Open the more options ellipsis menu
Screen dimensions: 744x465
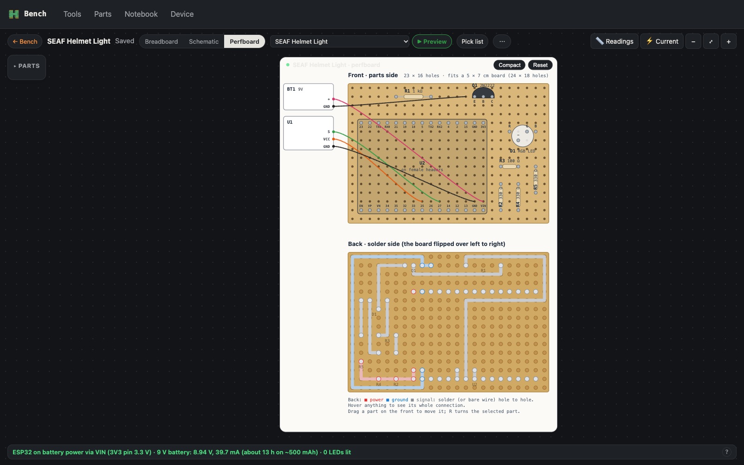coord(502,41)
